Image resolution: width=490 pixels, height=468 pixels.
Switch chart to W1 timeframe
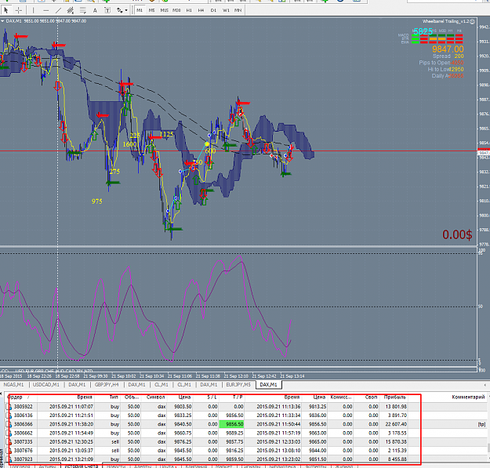pos(226,10)
